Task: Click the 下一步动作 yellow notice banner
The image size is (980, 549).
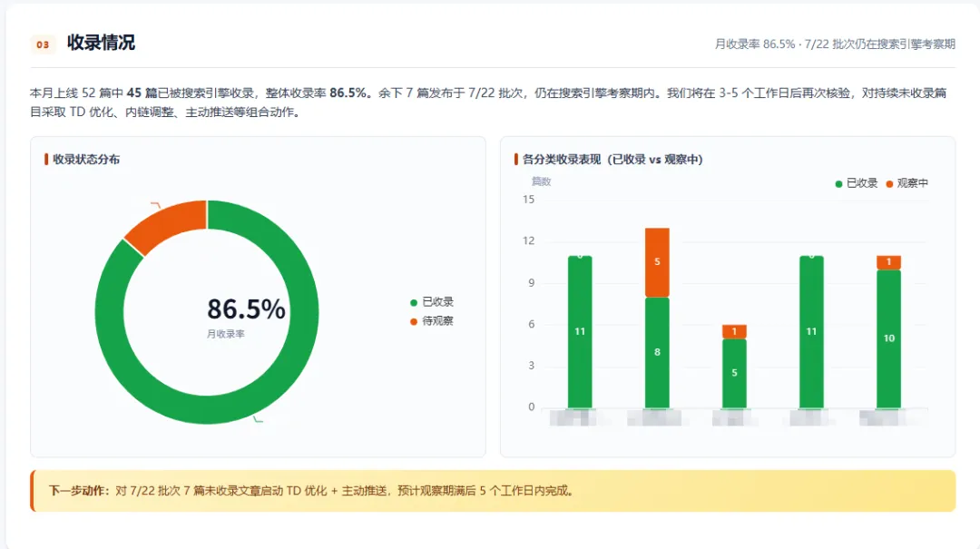Action: coord(493,491)
